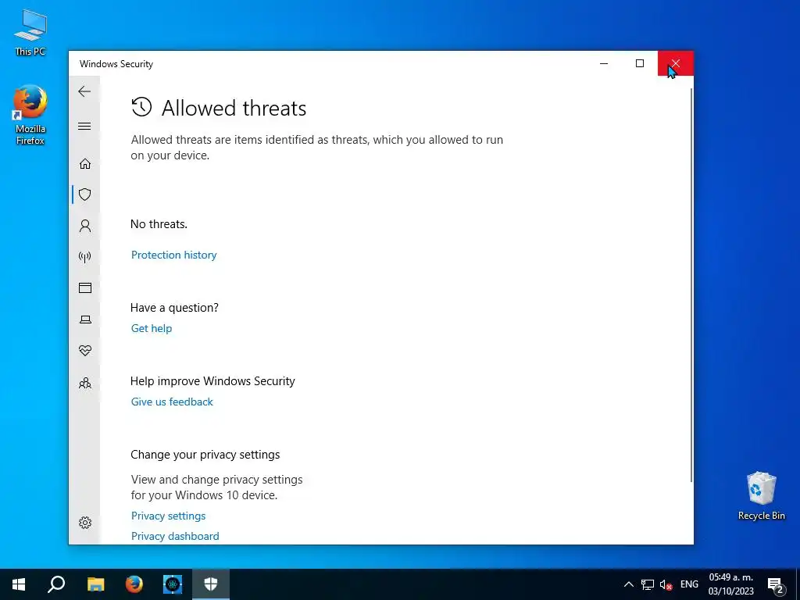The width and height of the screenshot is (800, 600).
Task: Open Firewall & network protection icon
Action: point(85,256)
